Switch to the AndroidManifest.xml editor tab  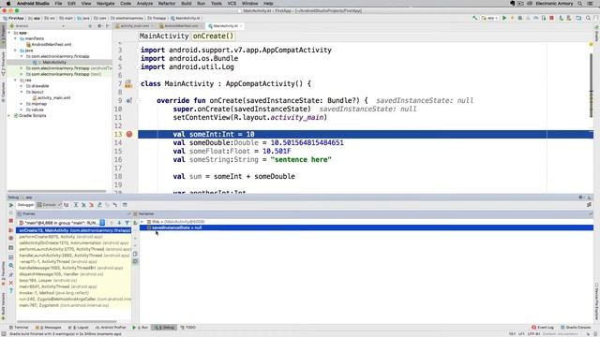181,26
